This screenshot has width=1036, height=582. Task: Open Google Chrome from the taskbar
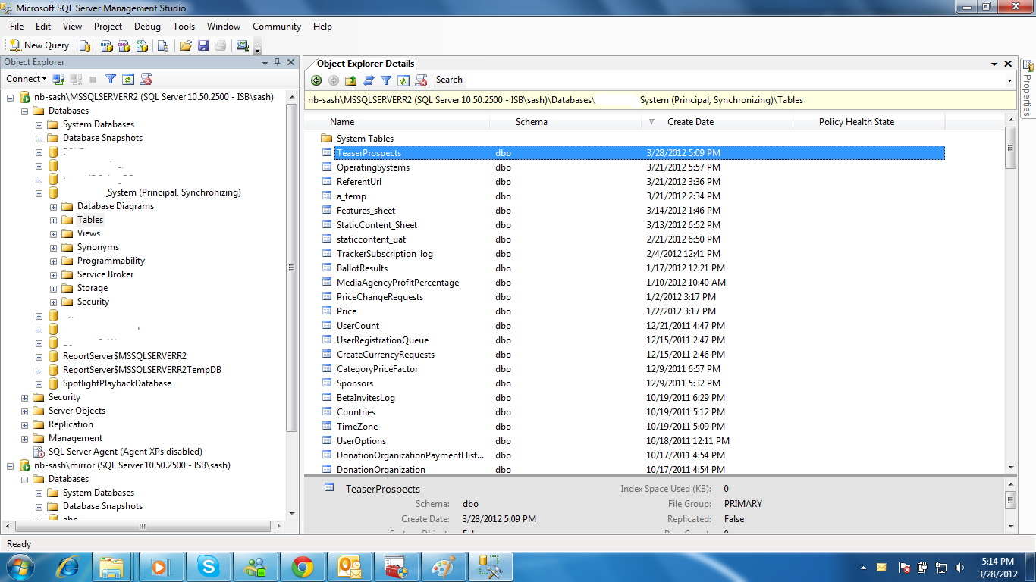pos(303,567)
